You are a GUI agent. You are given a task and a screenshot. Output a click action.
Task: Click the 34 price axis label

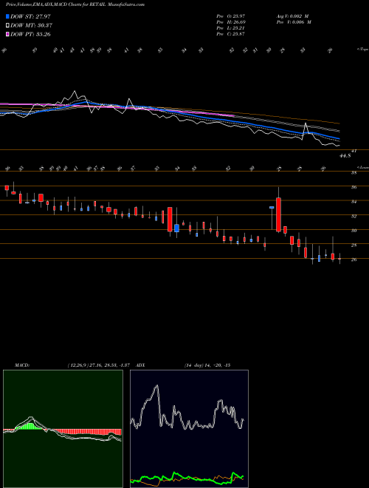pos(354,202)
